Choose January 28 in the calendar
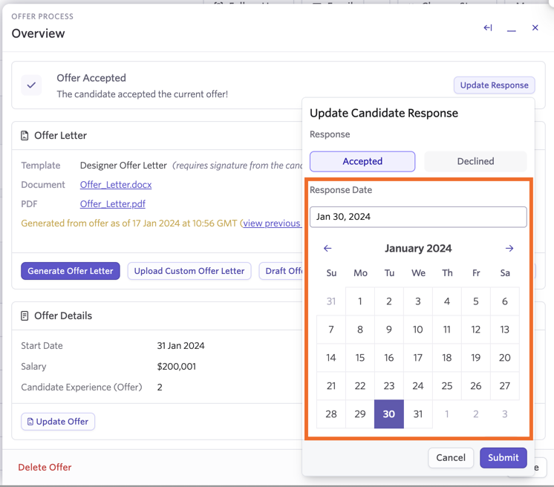 (331, 414)
